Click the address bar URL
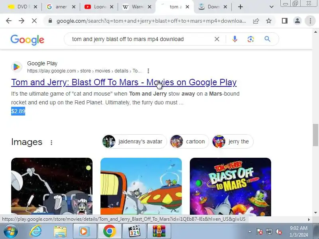Viewport: 319px width, 239px height. coord(151,21)
